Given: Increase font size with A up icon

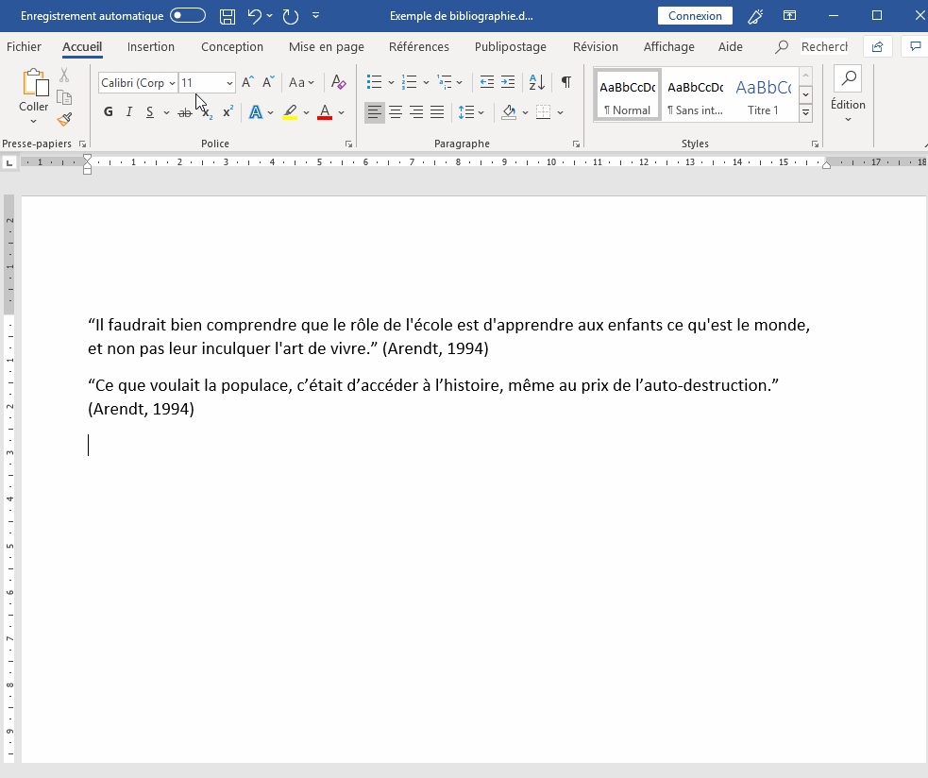Looking at the screenshot, I should pos(248,82).
